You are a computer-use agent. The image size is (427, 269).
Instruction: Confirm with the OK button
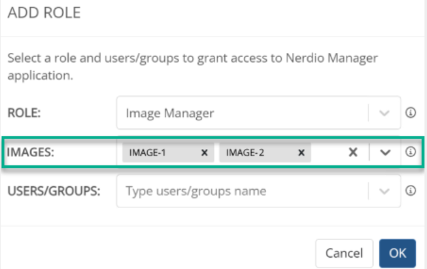pyautogui.click(x=397, y=253)
